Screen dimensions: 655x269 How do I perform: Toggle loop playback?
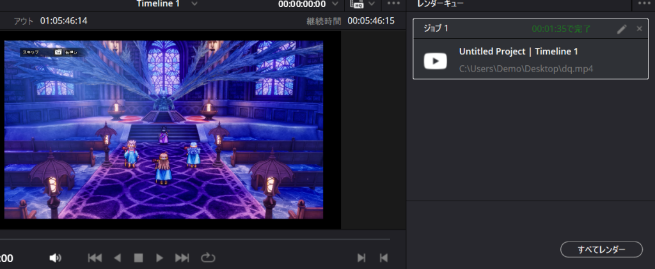(208, 257)
